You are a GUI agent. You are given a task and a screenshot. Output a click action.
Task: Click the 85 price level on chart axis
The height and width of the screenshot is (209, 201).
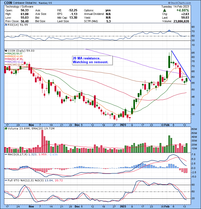(x=193, y=53)
